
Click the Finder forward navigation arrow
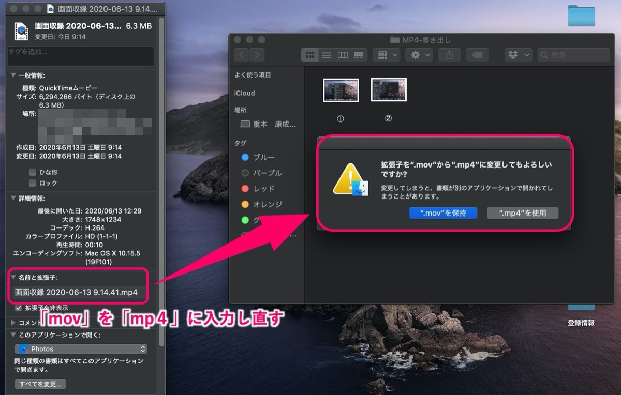point(257,55)
